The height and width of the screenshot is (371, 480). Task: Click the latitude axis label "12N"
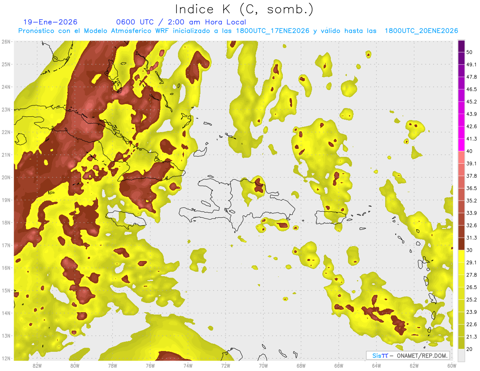point(6,358)
